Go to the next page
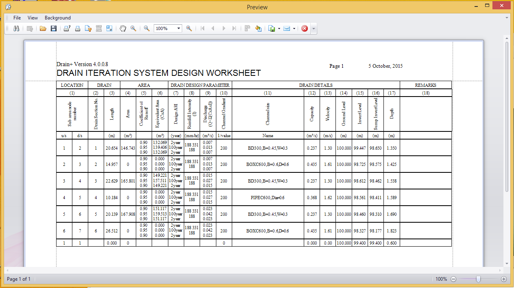This screenshot has height=288, width=514. click(224, 28)
